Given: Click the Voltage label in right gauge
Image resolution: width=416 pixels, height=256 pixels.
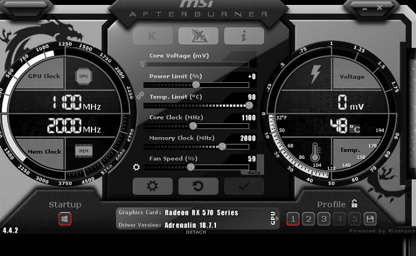Looking at the screenshot, I should pyautogui.click(x=352, y=77).
